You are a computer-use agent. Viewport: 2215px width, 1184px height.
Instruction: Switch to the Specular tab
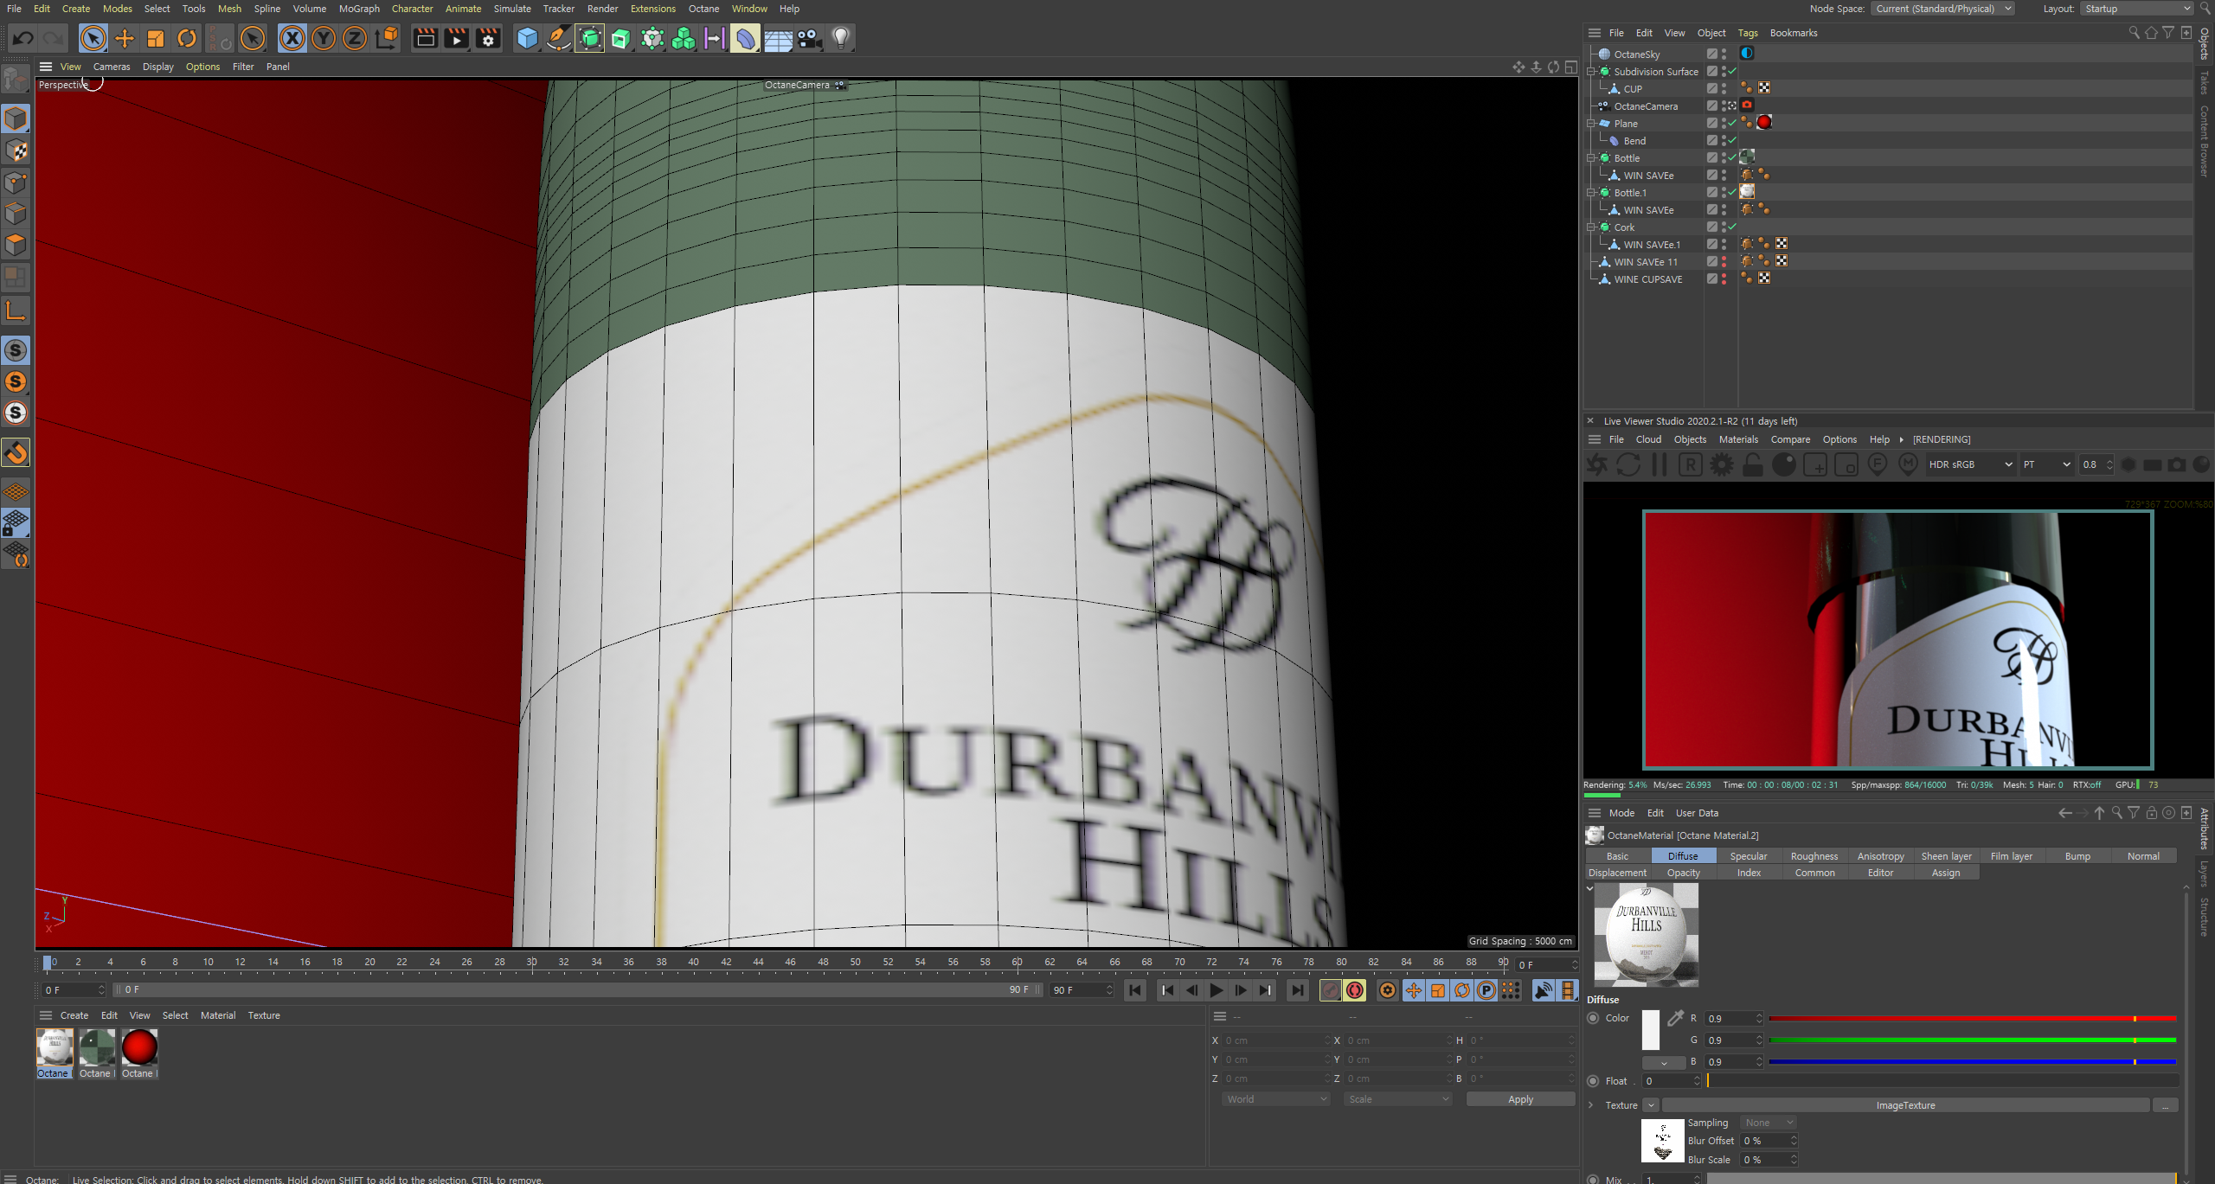(x=1748, y=856)
